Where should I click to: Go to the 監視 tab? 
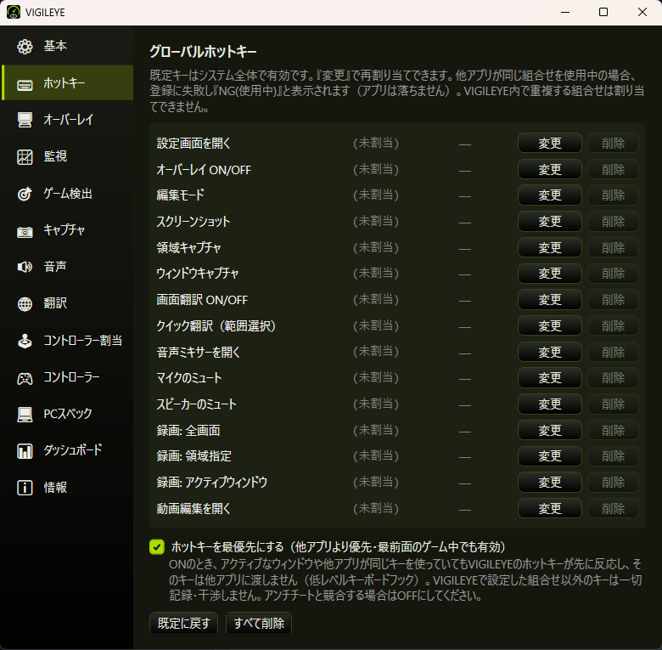[68, 156]
